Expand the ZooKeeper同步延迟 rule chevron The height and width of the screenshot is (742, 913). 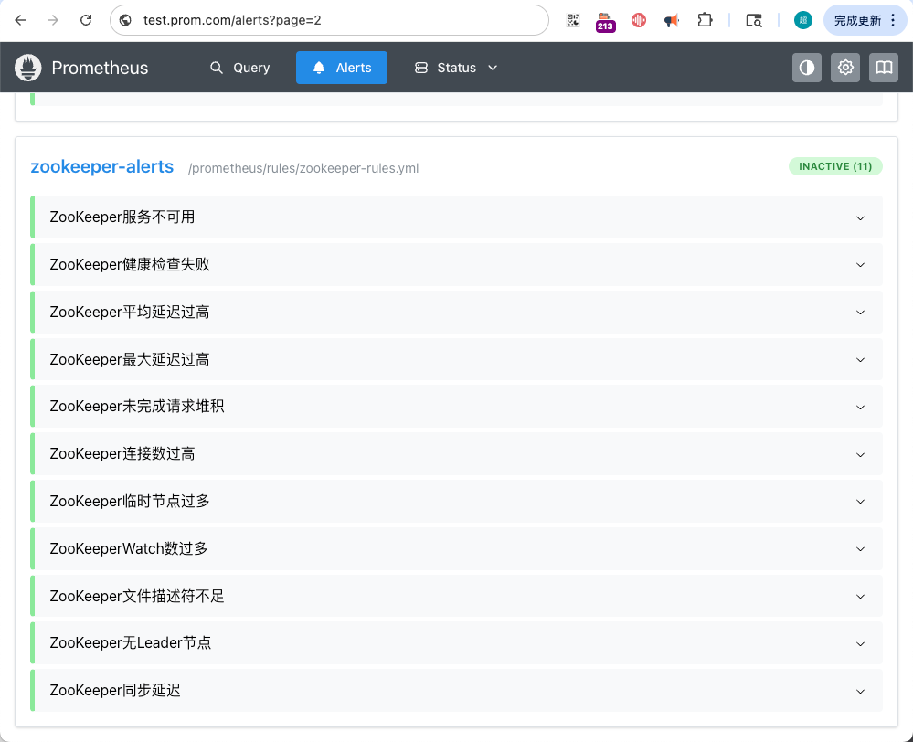860,692
